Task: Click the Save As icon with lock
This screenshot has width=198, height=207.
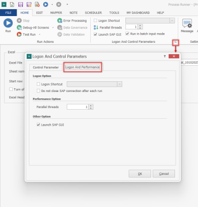Action: pyautogui.click(x=29, y=4)
